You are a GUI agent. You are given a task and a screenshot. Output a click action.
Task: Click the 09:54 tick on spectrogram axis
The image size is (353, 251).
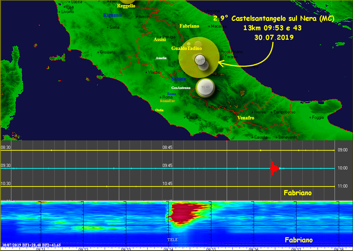tap(169, 249)
